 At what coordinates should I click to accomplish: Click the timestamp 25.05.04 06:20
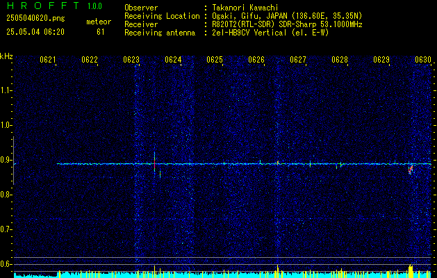point(35,32)
